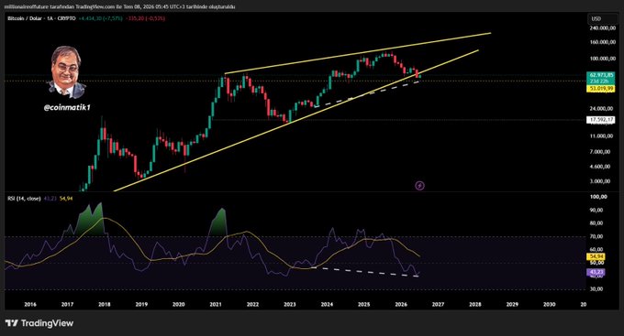This screenshot has height=336, width=624.
Task: Click the 2020 label on the time axis
Action: [178, 304]
